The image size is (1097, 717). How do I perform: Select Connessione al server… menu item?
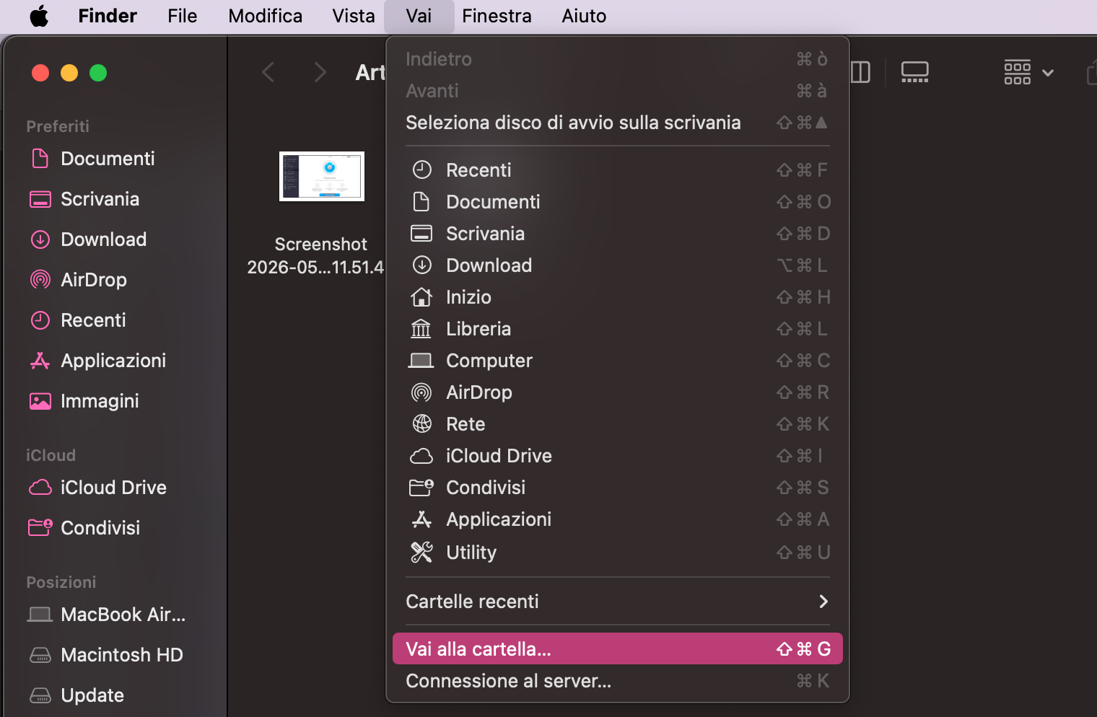[618, 681]
